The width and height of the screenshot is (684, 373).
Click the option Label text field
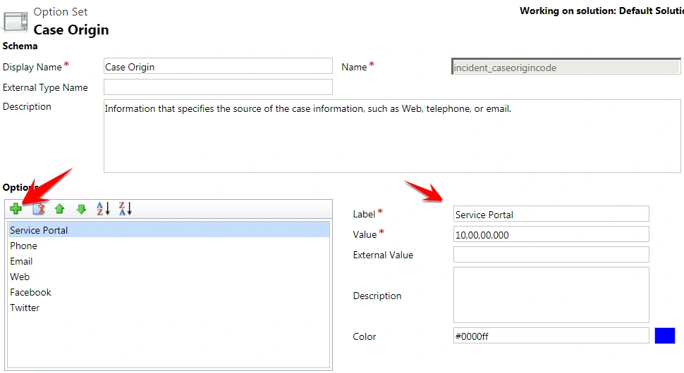click(551, 214)
